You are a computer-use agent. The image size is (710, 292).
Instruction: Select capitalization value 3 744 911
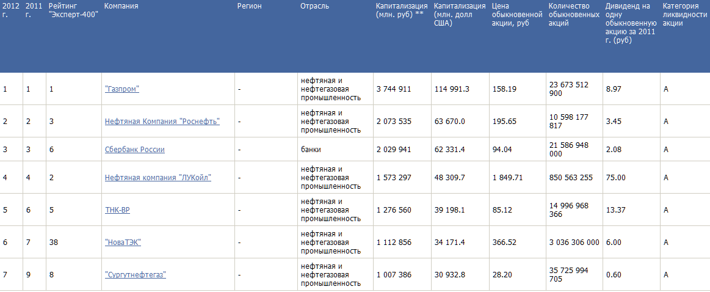(x=394, y=89)
